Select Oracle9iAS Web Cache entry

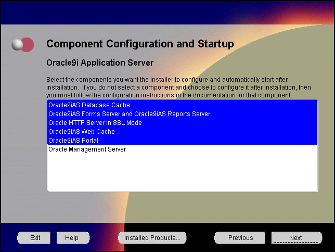click(x=182, y=132)
